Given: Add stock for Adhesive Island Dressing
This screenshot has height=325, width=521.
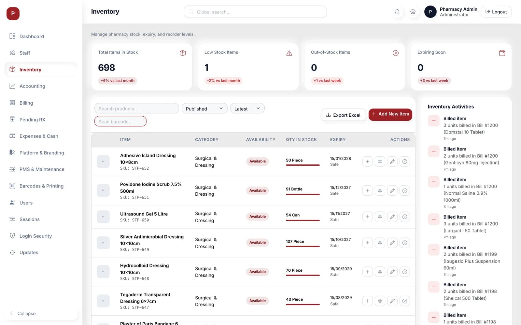Looking at the screenshot, I should [x=367, y=162].
